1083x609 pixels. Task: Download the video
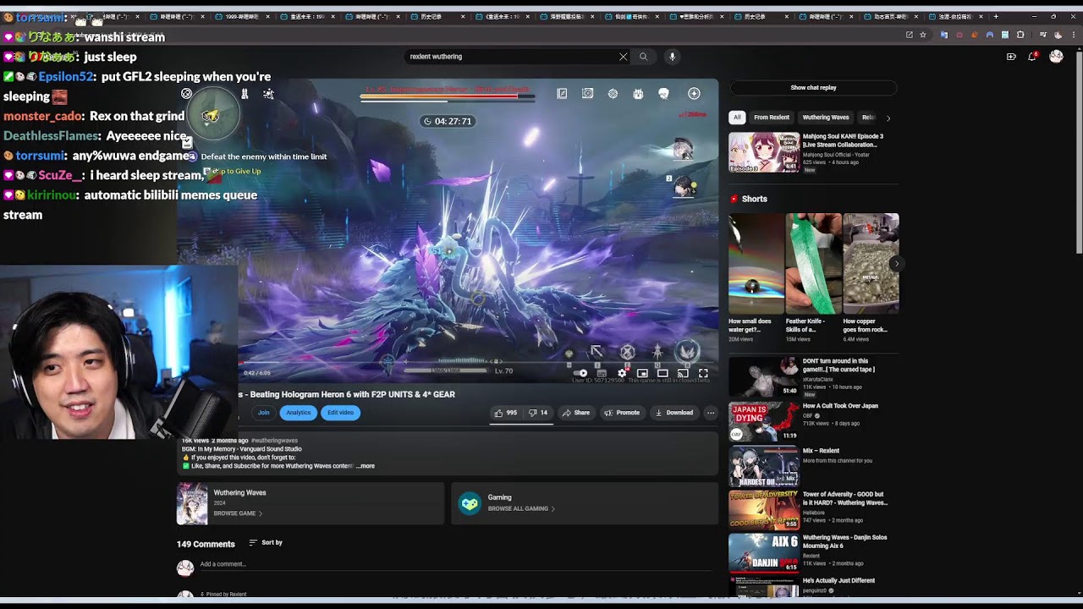(x=674, y=413)
